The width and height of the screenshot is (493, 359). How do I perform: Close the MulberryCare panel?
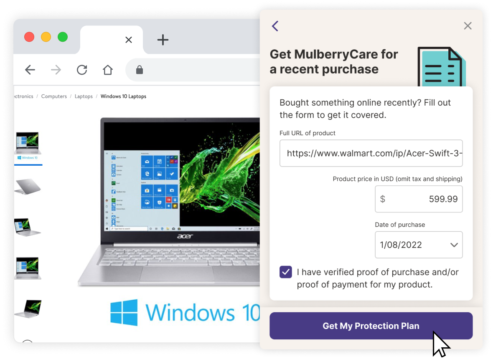click(x=468, y=26)
